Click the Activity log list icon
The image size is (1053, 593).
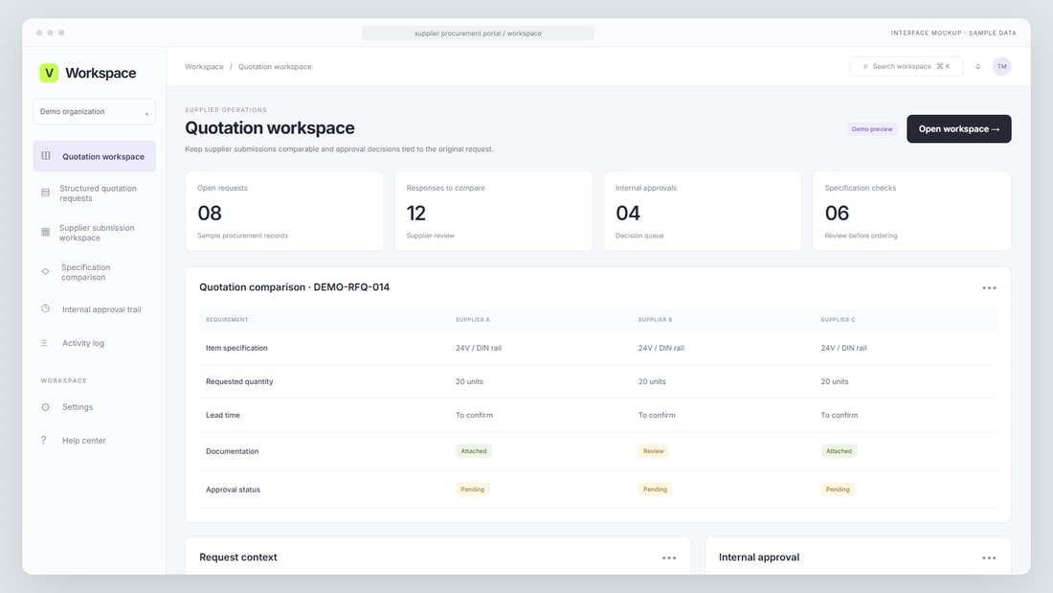pos(44,343)
